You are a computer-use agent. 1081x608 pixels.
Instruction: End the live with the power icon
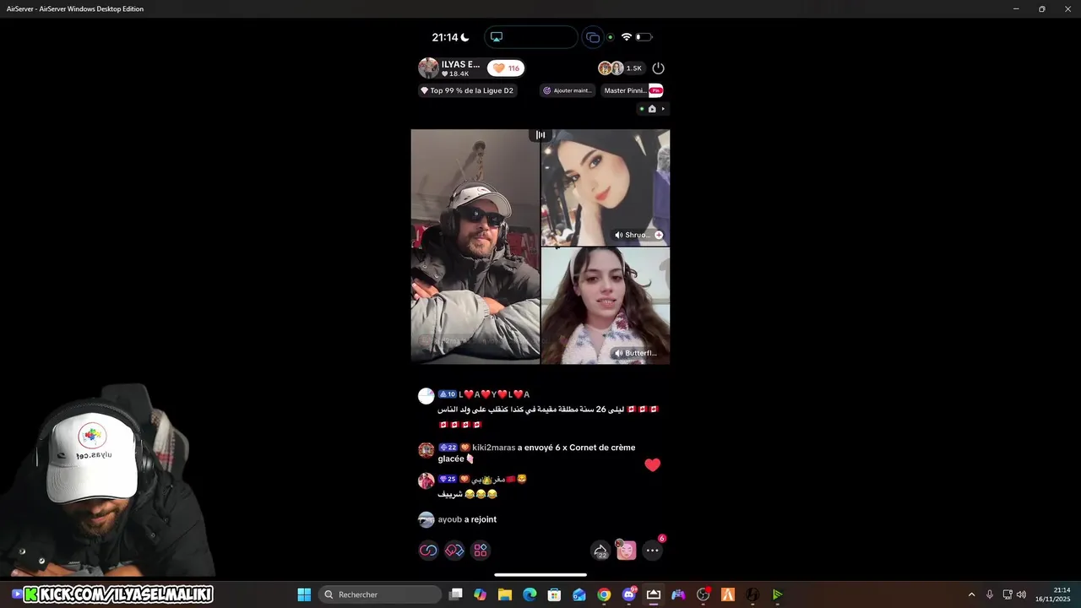point(659,68)
